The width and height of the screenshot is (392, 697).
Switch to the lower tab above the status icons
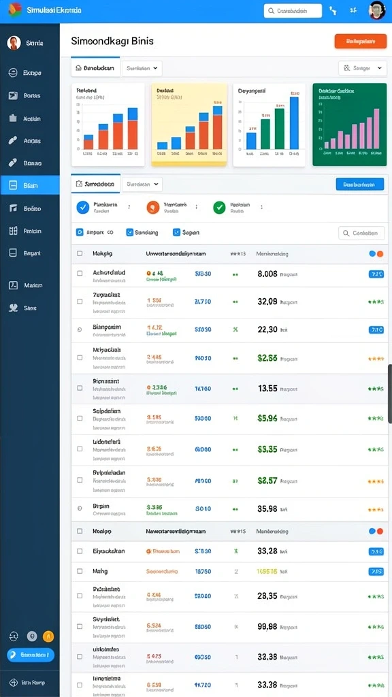coord(95,184)
